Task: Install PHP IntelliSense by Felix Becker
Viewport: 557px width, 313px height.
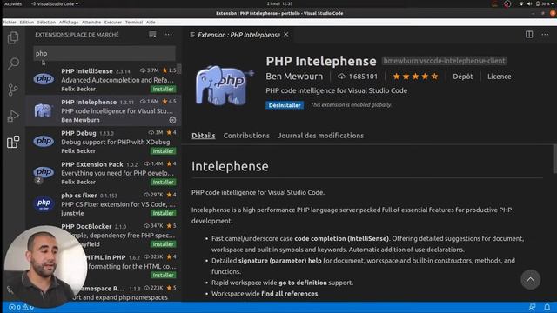Action: pos(163,89)
